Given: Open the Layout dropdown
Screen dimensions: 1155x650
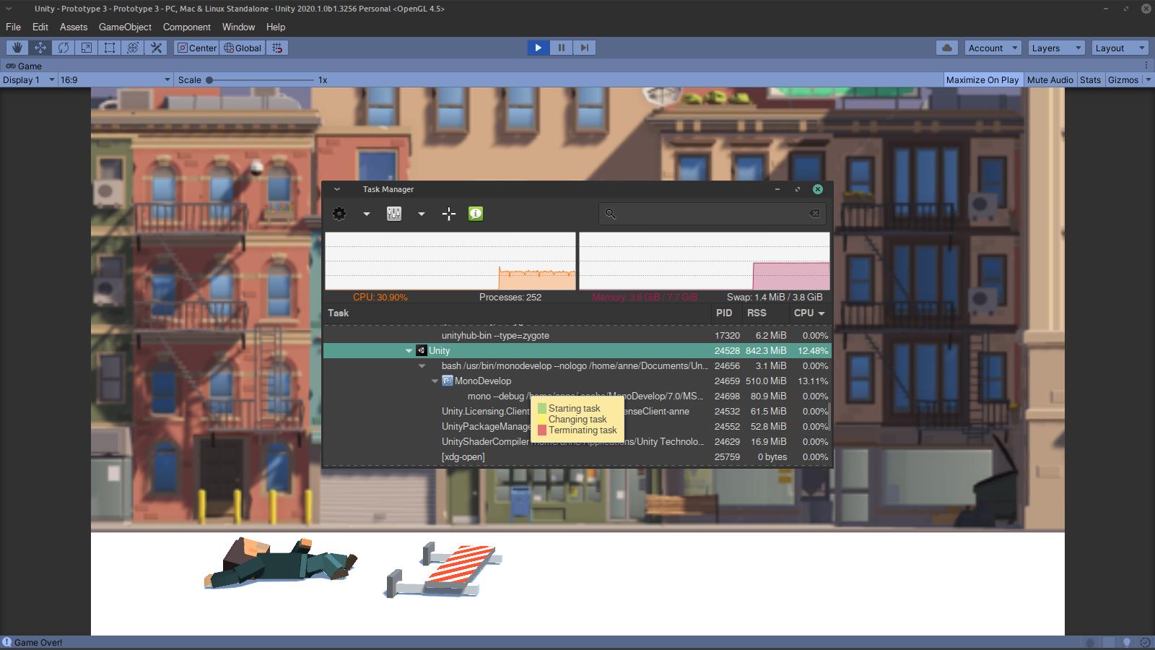Looking at the screenshot, I should (1119, 48).
